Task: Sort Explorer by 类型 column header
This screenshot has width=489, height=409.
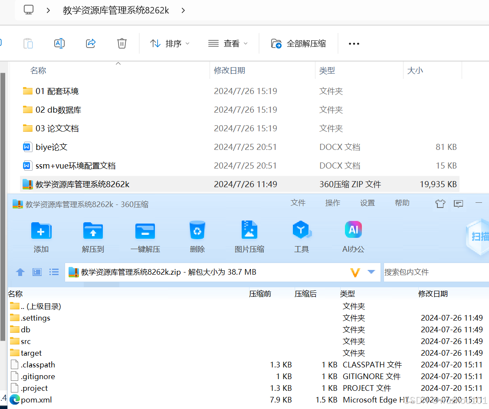Action: pyautogui.click(x=327, y=70)
